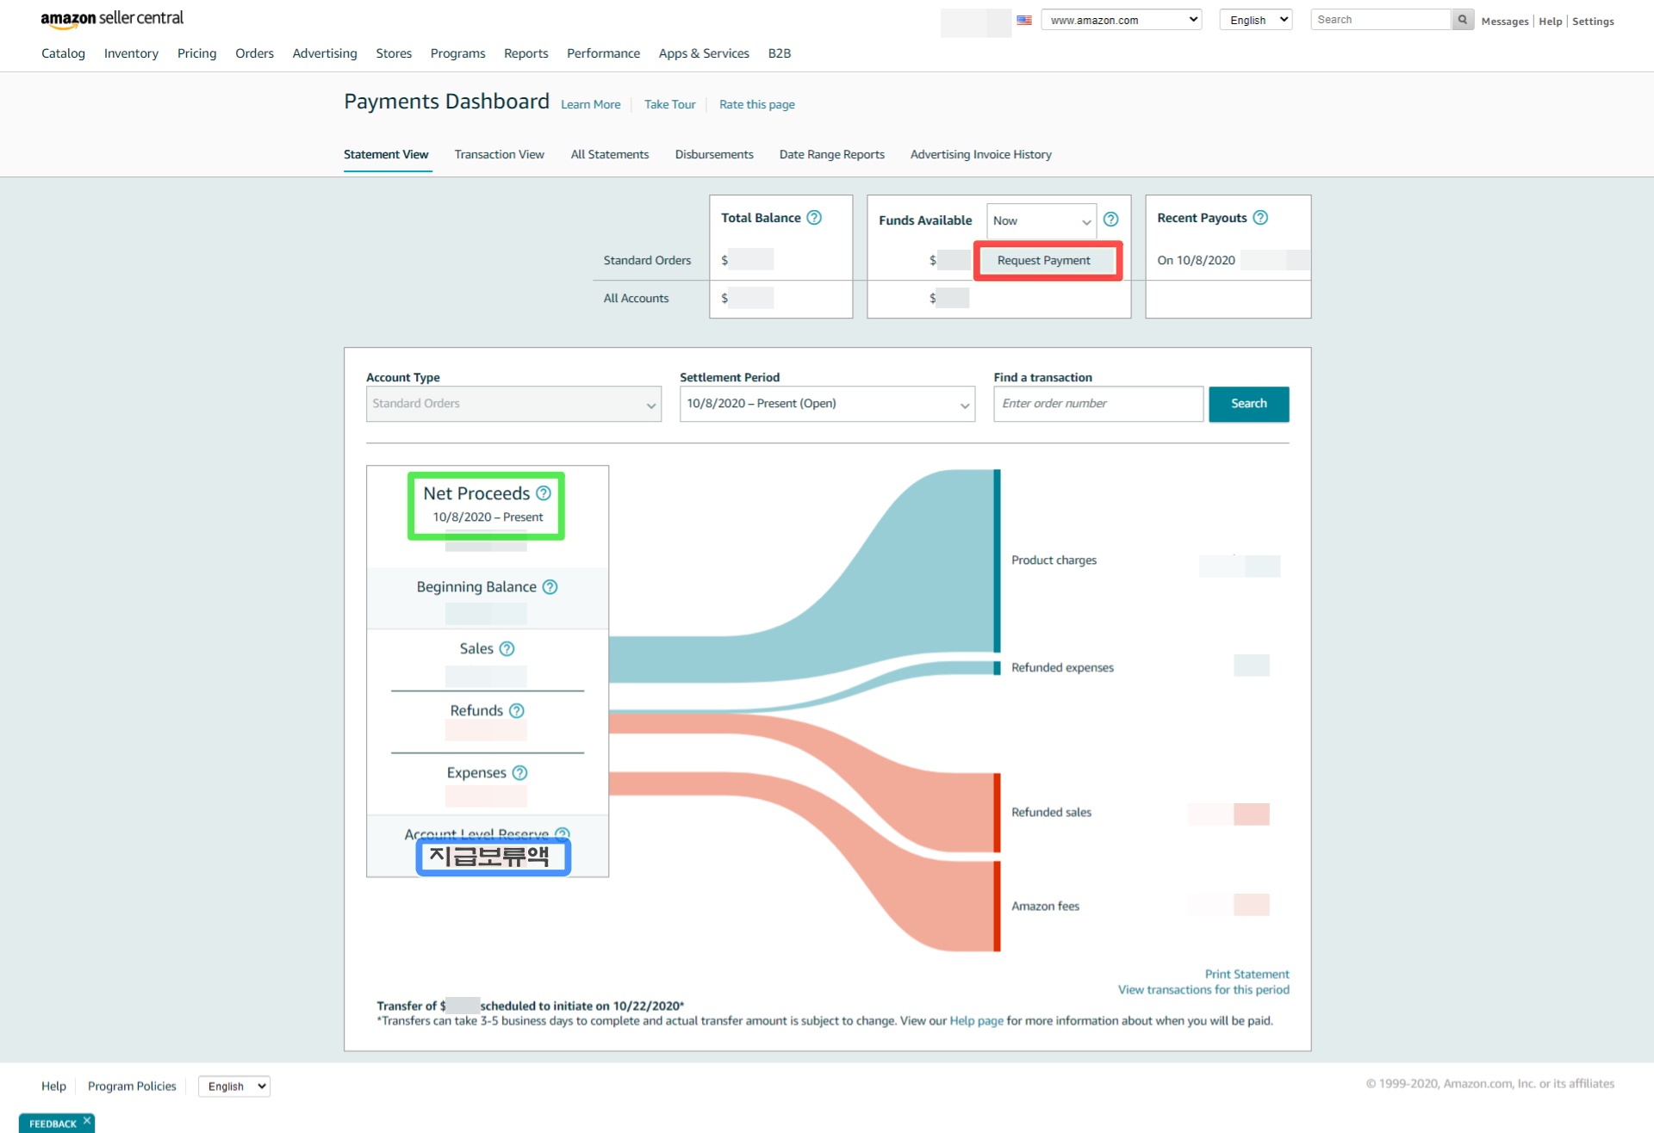
Task: Open the B2B menu
Action: 779,53
